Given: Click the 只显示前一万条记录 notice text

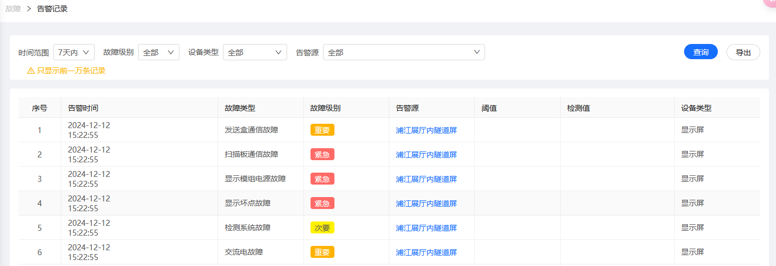Looking at the screenshot, I should point(71,71).
